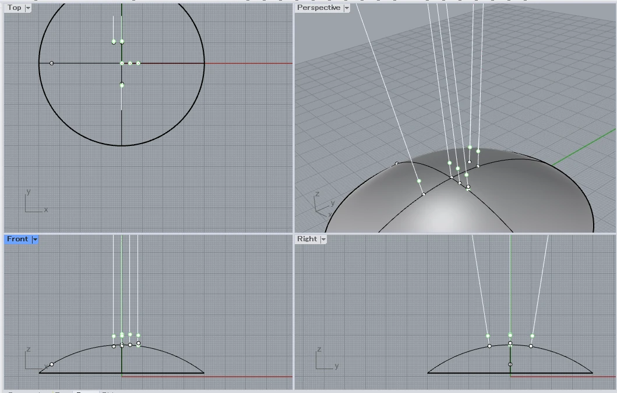Viewport: 617px width, 393px height.
Task: Open the Front viewport dropdown arrow menu
Action: pos(34,240)
